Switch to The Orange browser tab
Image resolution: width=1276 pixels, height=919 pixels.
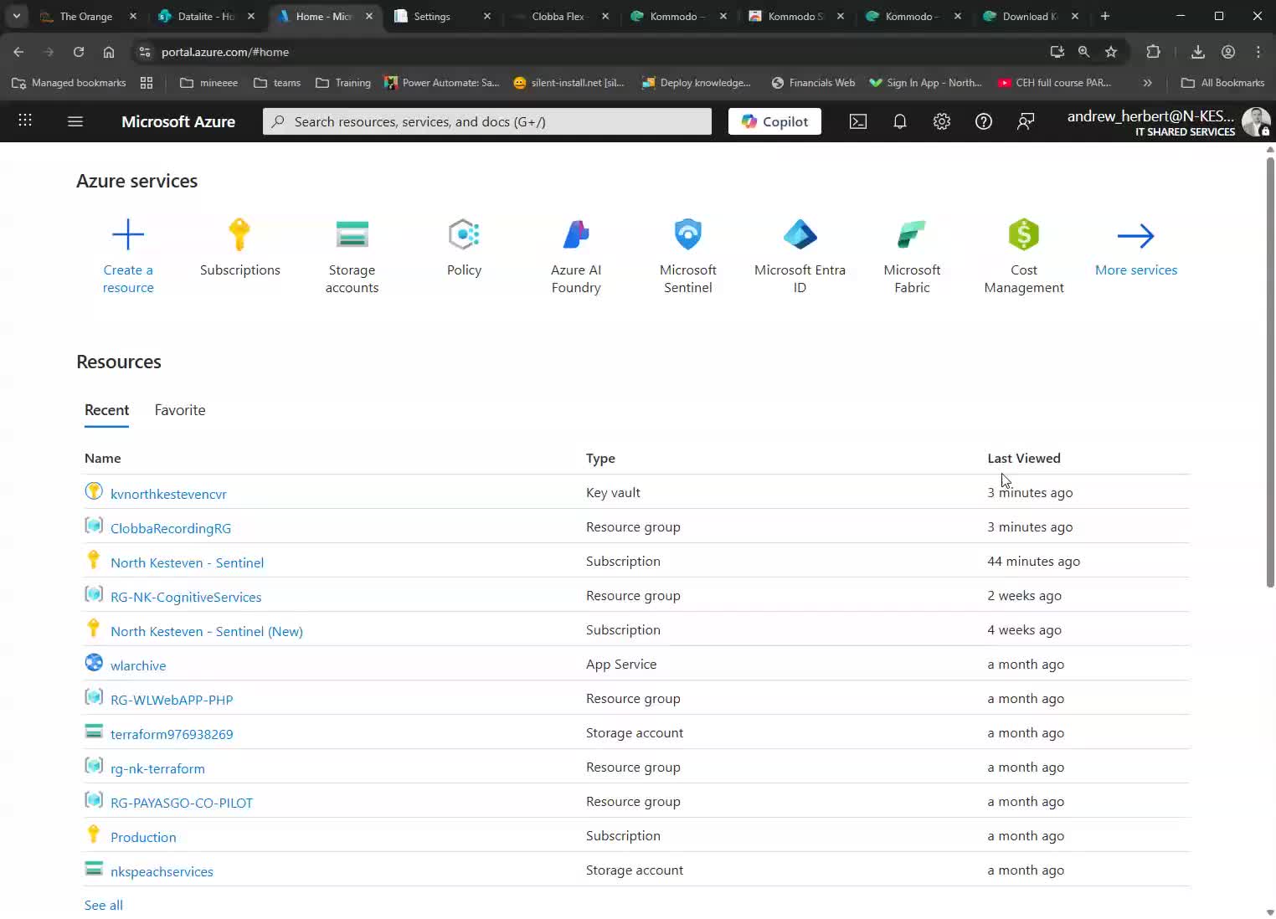[86, 16]
